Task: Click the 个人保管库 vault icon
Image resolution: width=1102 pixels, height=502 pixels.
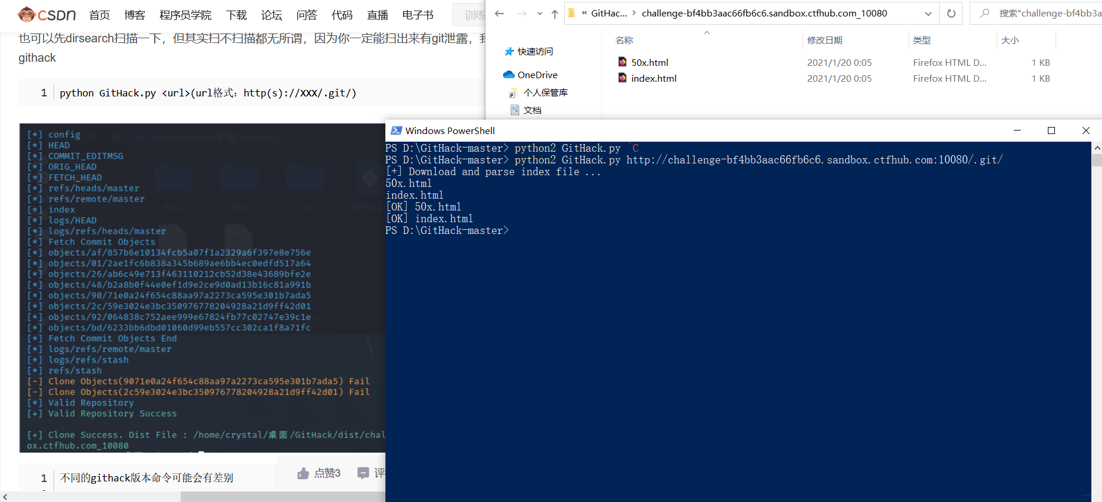Action: coord(514,93)
